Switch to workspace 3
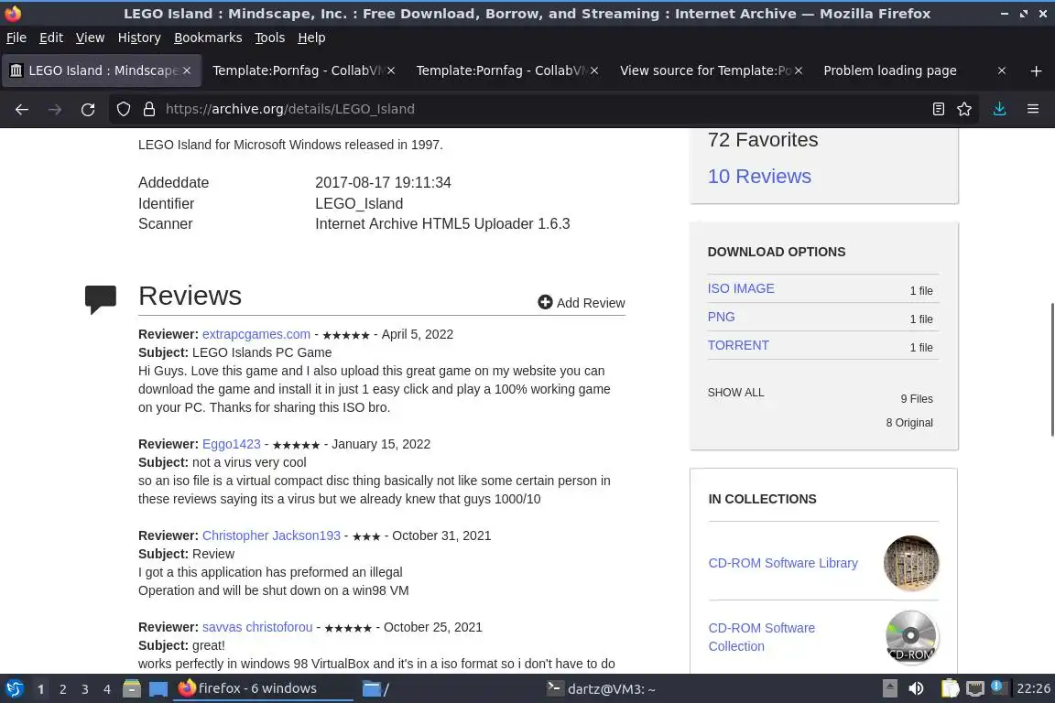Image resolution: width=1055 pixels, height=703 pixels. (x=85, y=689)
